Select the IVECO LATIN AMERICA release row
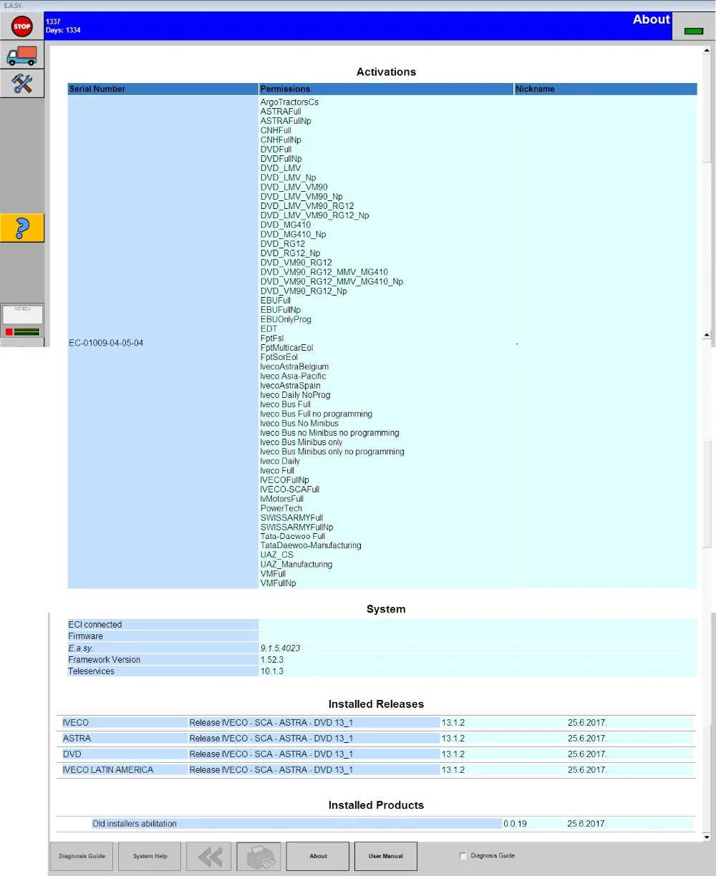The image size is (716, 876). (375, 770)
